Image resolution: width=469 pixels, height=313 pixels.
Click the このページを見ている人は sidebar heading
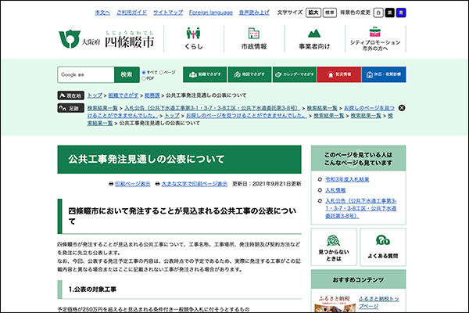click(358, 159)
